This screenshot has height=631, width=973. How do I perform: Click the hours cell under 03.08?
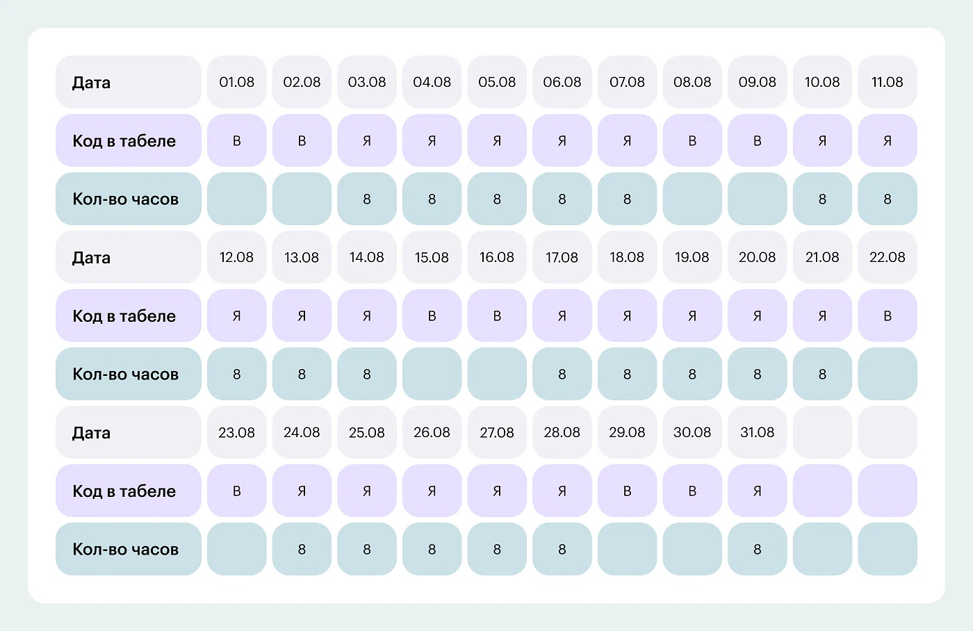coord(367,199)
